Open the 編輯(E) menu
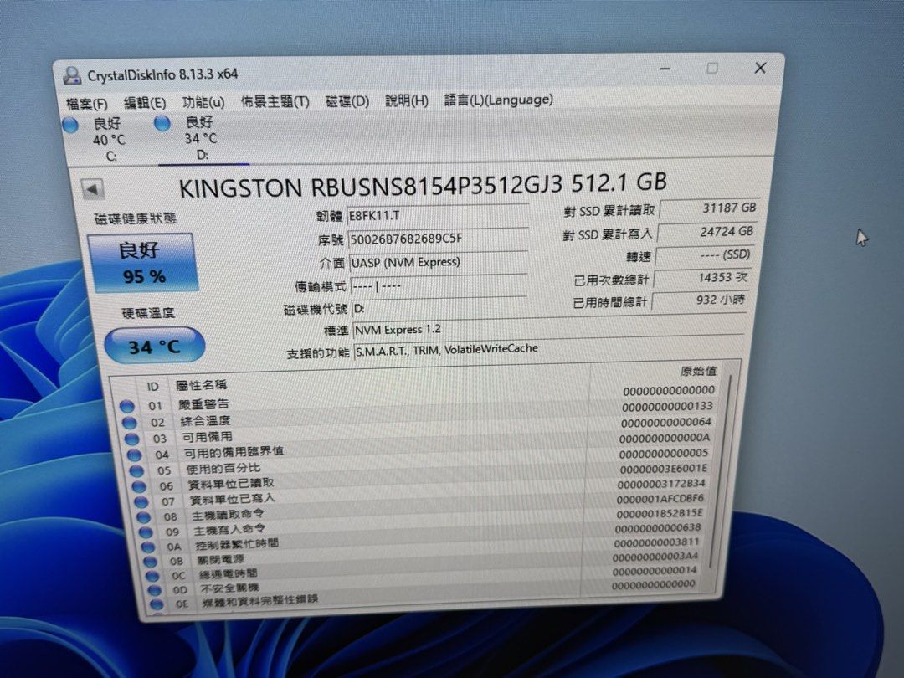Viewport: 904px width, 678px height. (145, 103)
